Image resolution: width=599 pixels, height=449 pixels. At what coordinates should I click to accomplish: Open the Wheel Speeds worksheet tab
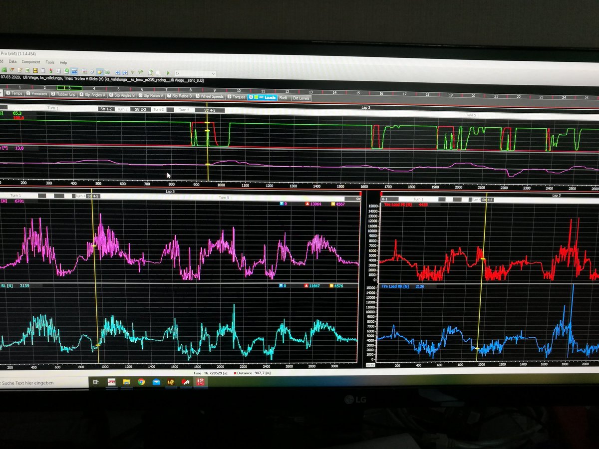coord(210,96)
